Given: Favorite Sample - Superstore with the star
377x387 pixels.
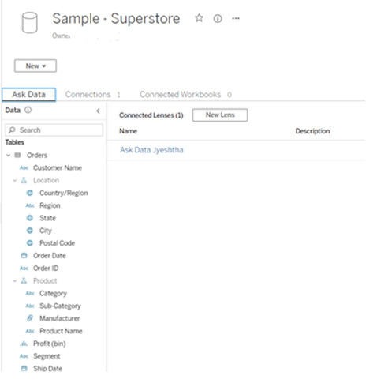Looking at the screenshot, I should (199, 18).
